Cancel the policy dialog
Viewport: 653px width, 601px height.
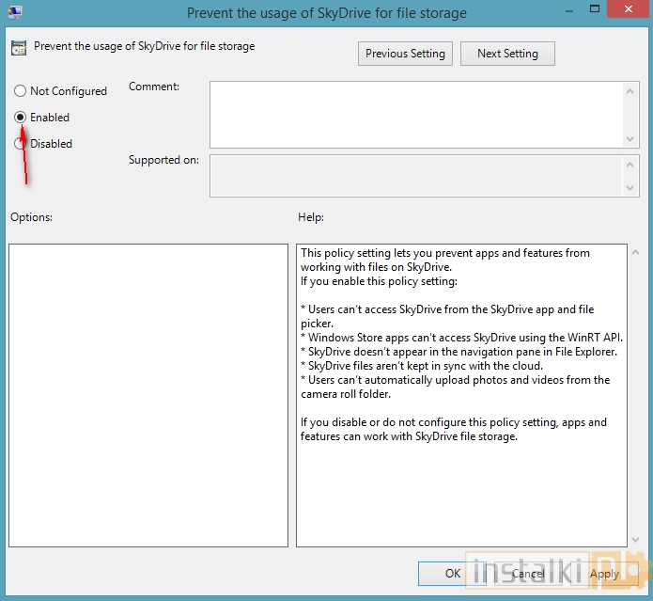click(528, 574)
